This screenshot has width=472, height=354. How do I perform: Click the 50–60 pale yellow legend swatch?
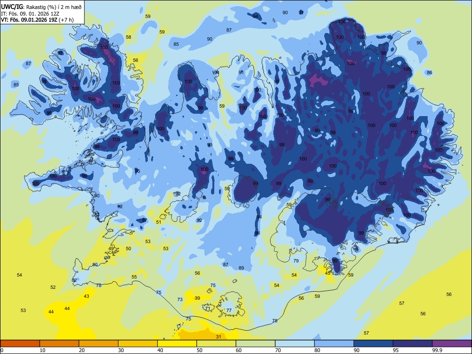[216, 344]
